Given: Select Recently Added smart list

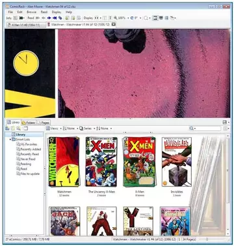Looking at the screenshot, I should pyautogui.click(x=31, y=149).
